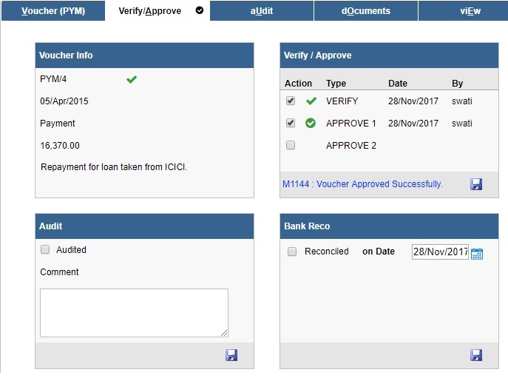Tick the APPROVE 2 action checkbox
Viewport: 508px width, 378px height.
tap(291, 145)
